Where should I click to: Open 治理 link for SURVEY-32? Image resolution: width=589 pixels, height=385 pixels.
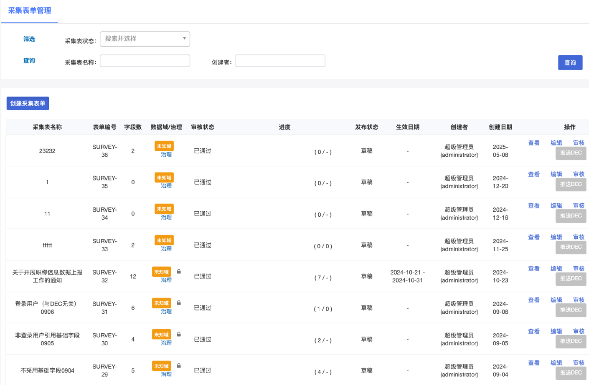tap(166, 280)
